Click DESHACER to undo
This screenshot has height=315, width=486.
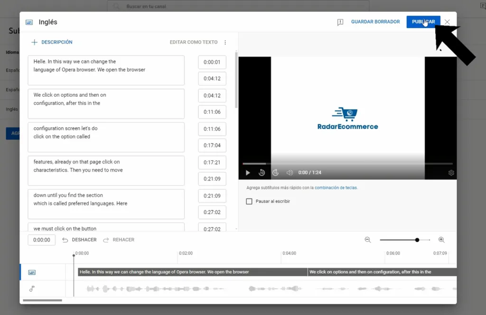pos(84,240)
